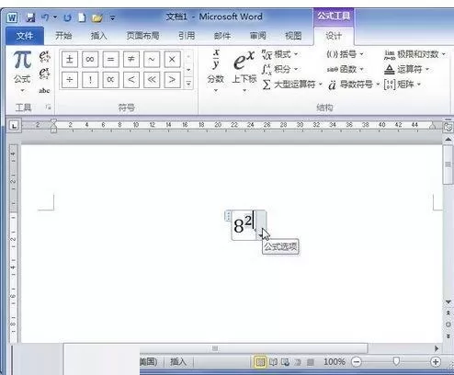Click inside the 8² equation box
454x375 pixels.
click(x=244, y=225)
